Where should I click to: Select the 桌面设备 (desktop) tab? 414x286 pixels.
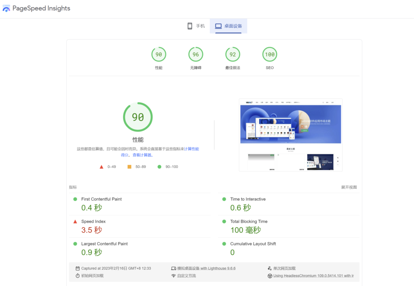point(228,26)
